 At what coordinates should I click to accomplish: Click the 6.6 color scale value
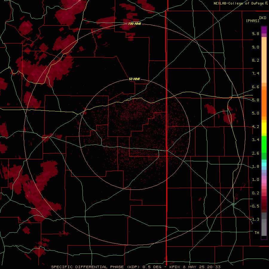tap(256, 87)
